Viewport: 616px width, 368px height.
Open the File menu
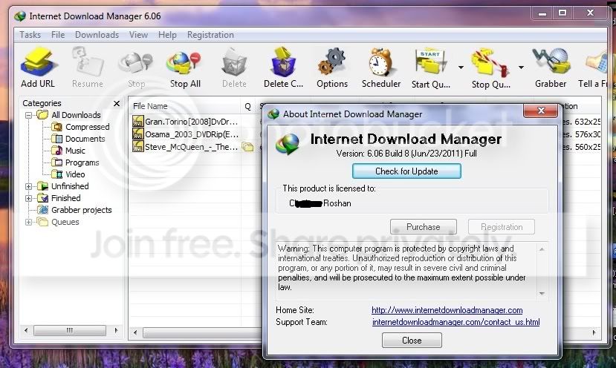[58, 35]
